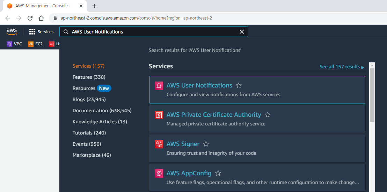
Task: Open the EC2 shortcut in favorites bar
Action: (x=35, y=44)
